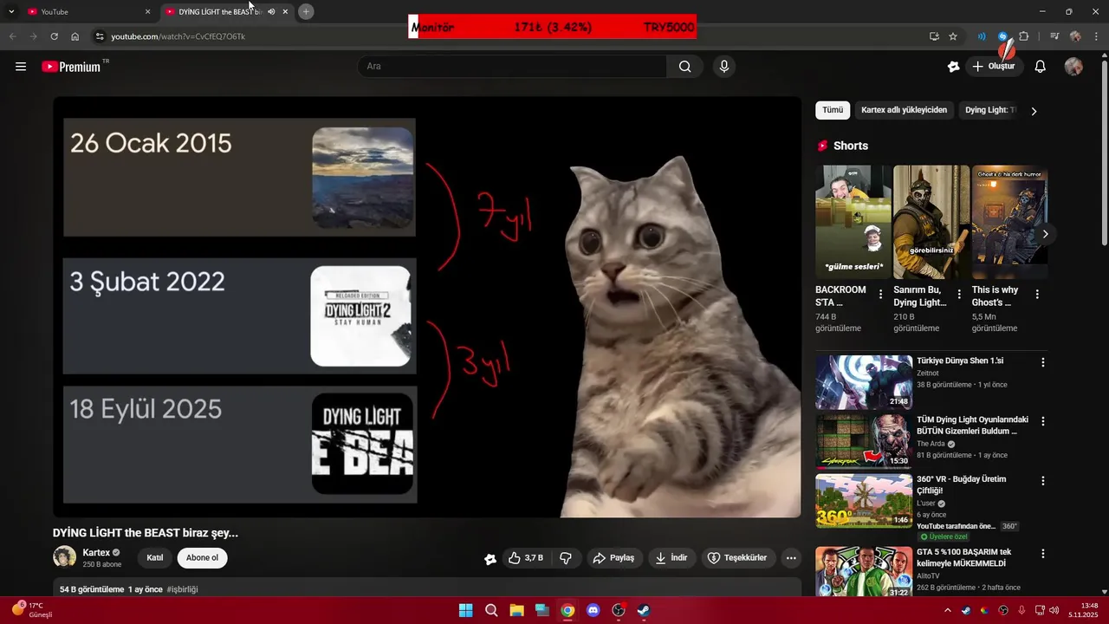Start voice search with microphone
1109x624 pixels.
(x=724, y=67)
